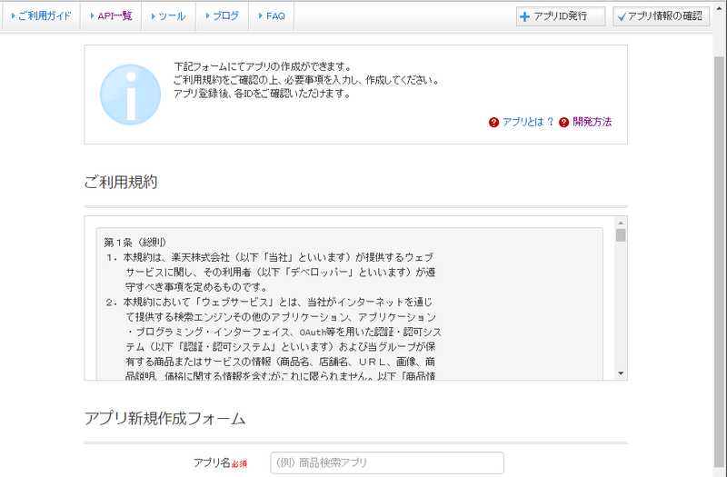Click the アプリID発行 button
This screenshot has height=477, width=727.
pyautogui.click(x=561, y=16)
